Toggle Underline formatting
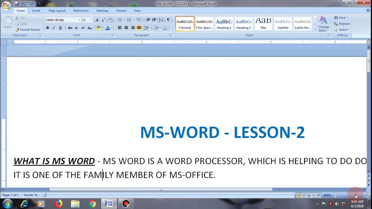The height and width of the screenshot is (209, 372). pos(60,28)
